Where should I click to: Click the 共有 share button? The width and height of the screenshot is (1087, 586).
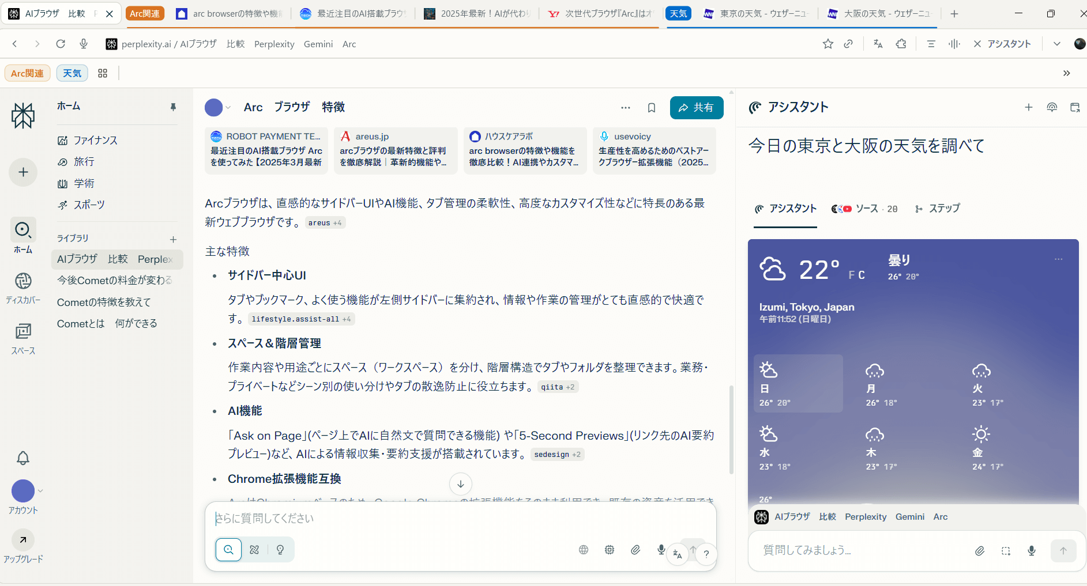click(696, 108)
